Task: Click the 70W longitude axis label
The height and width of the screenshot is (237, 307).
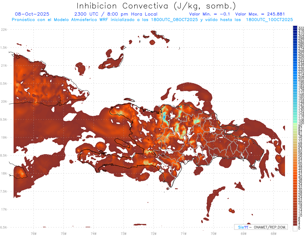Action: [x=213, y=233]
